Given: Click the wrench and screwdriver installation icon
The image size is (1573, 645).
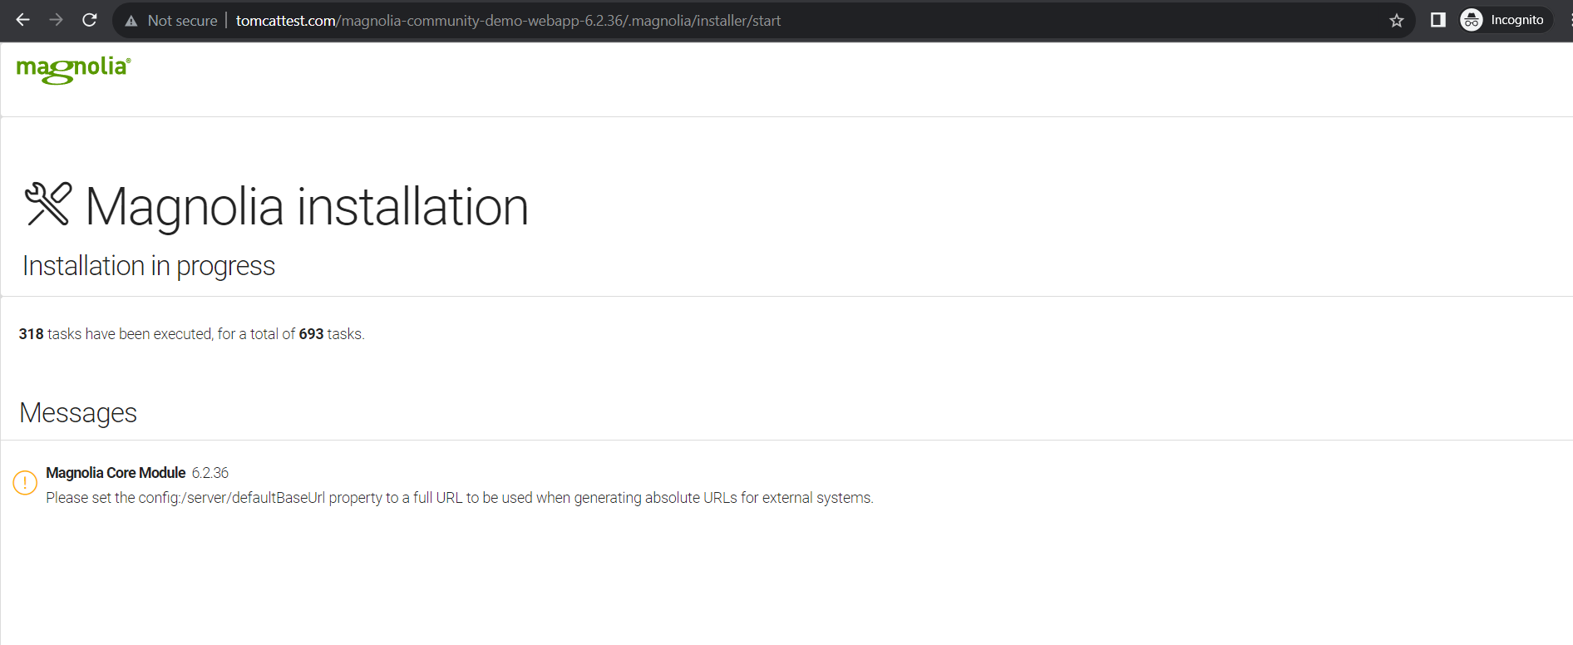Looking at the screenshot, I should 48,204.
